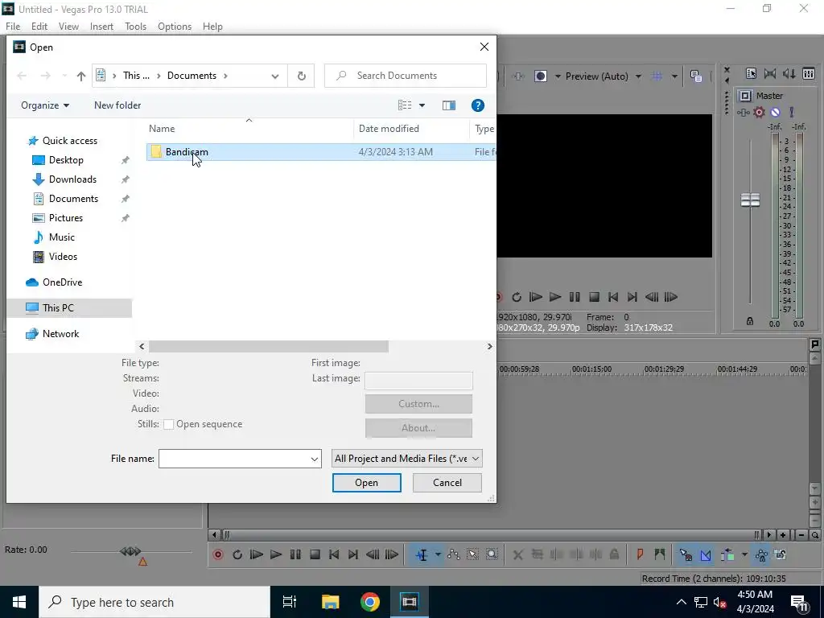Click the Video Output FX icon in Video Preview

click(518, 76)
